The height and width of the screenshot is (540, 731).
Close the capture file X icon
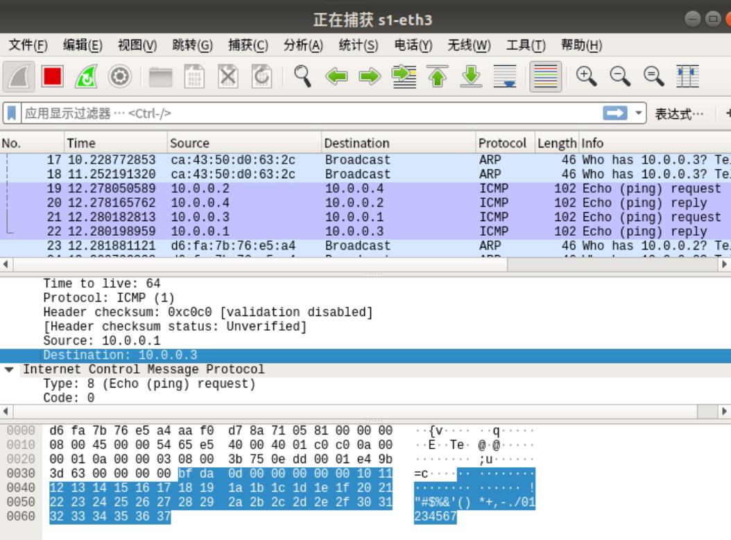228,76
